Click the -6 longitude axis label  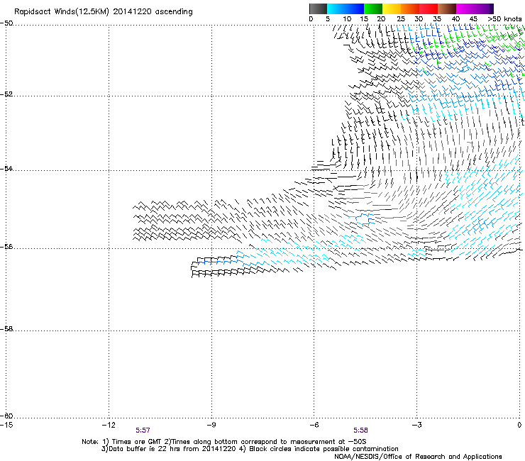(314, 425)
